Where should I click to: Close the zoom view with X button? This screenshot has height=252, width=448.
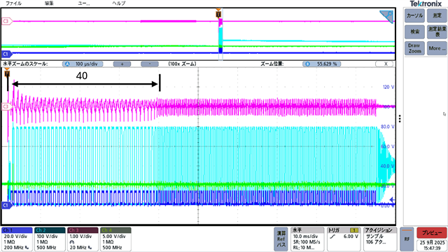pos(385,64)
